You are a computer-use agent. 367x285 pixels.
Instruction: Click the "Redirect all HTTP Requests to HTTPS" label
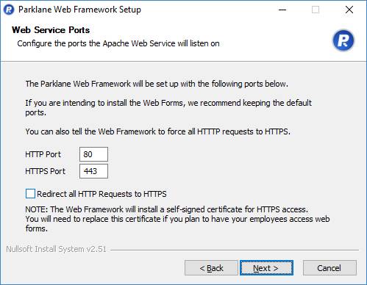pyautogui.click(x=101, y=194)
